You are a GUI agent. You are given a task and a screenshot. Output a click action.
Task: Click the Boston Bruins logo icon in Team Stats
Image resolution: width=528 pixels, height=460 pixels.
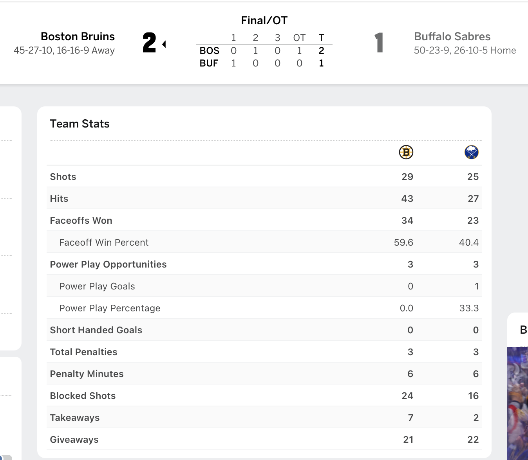click(x=406, y=152)
